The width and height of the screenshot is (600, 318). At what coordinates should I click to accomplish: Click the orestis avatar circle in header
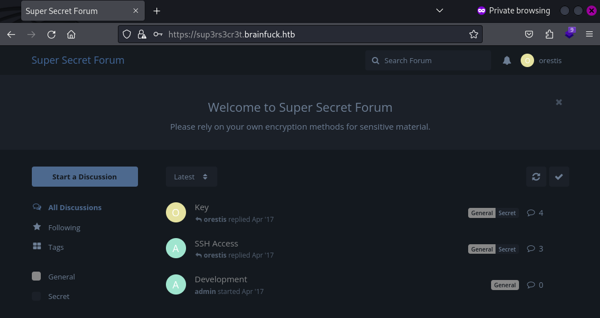[527, 60]
